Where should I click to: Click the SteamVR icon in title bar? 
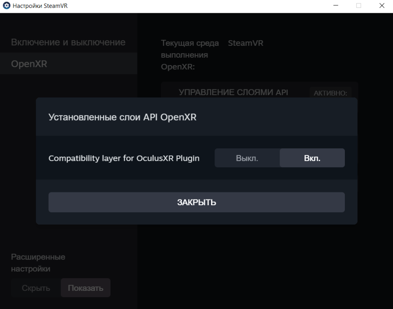(x=7, y=5)
